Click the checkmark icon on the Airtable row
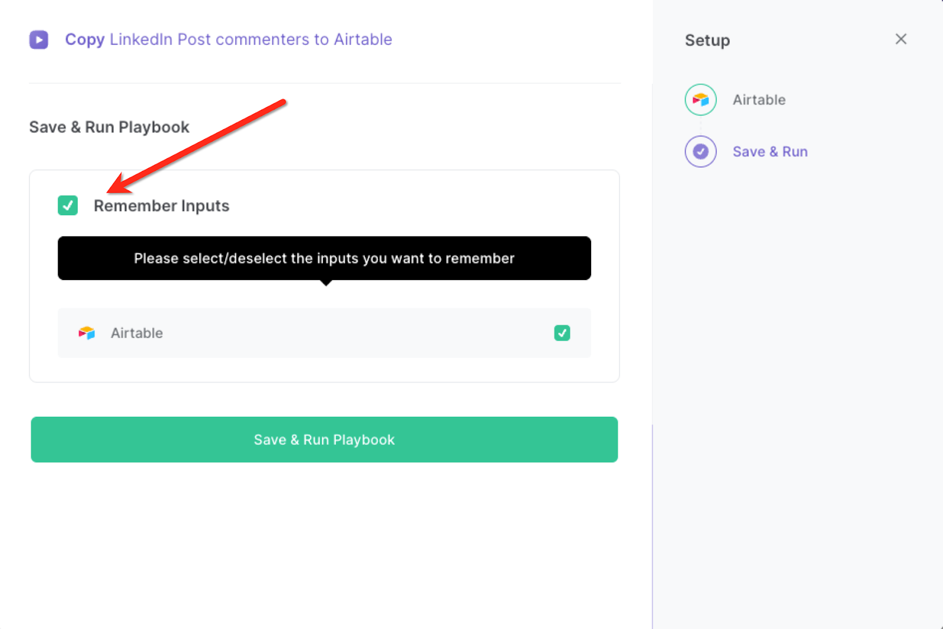Viewport: 943px width, 629px height. (x=562, y=333)
